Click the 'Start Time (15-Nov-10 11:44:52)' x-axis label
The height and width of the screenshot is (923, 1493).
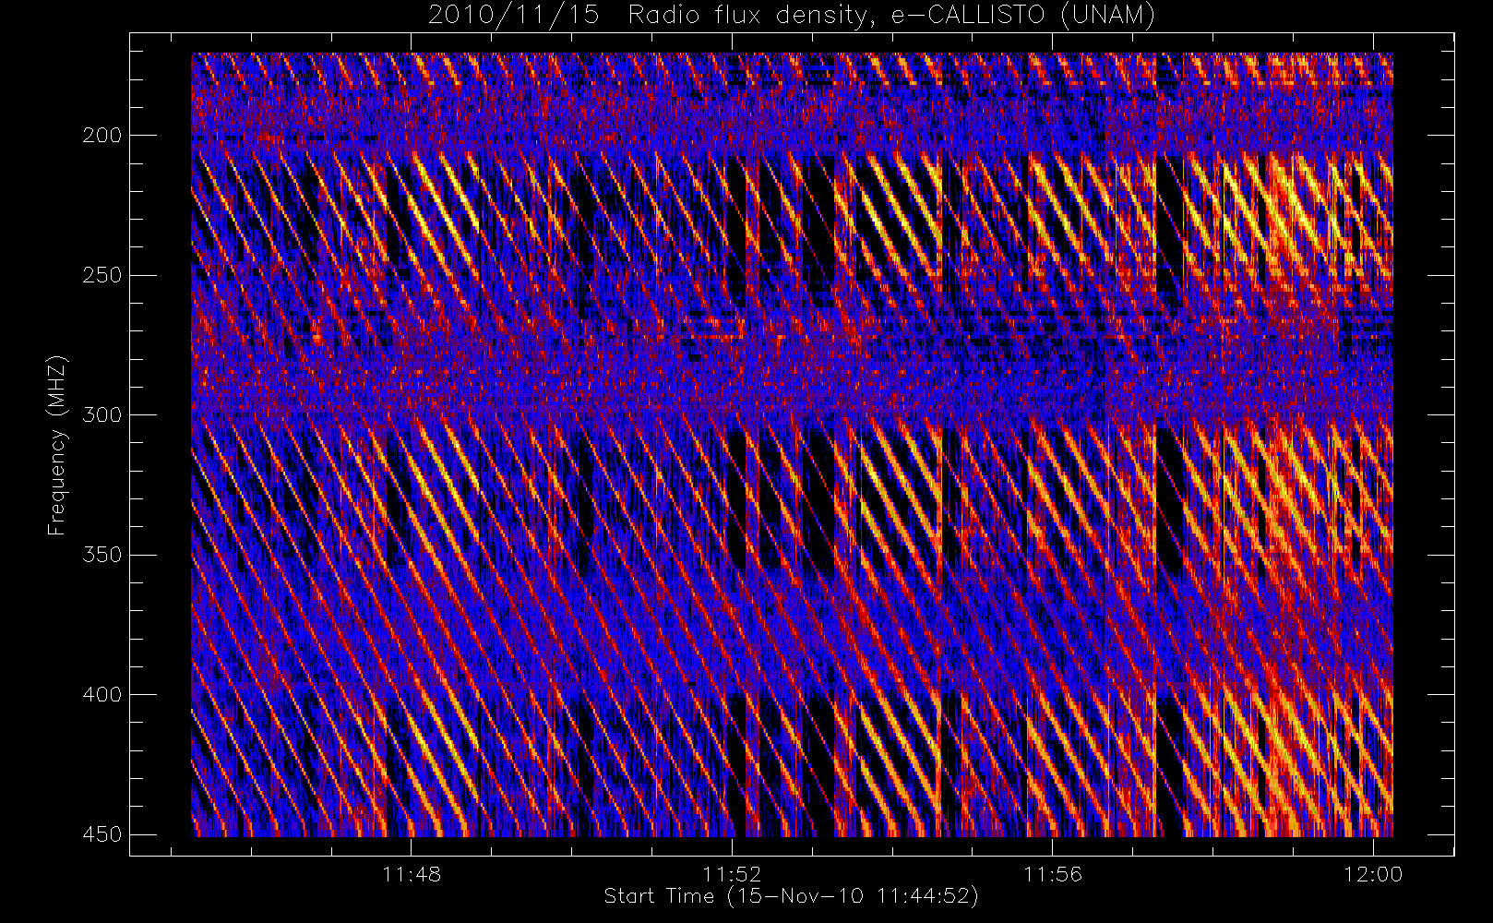click(x=791, y=896)
